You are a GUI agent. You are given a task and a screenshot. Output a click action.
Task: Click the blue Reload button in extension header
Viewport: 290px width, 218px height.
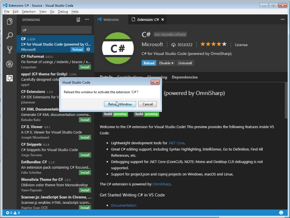tap(149, 63)
